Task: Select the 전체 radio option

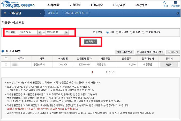Action: tap(107, 32)
